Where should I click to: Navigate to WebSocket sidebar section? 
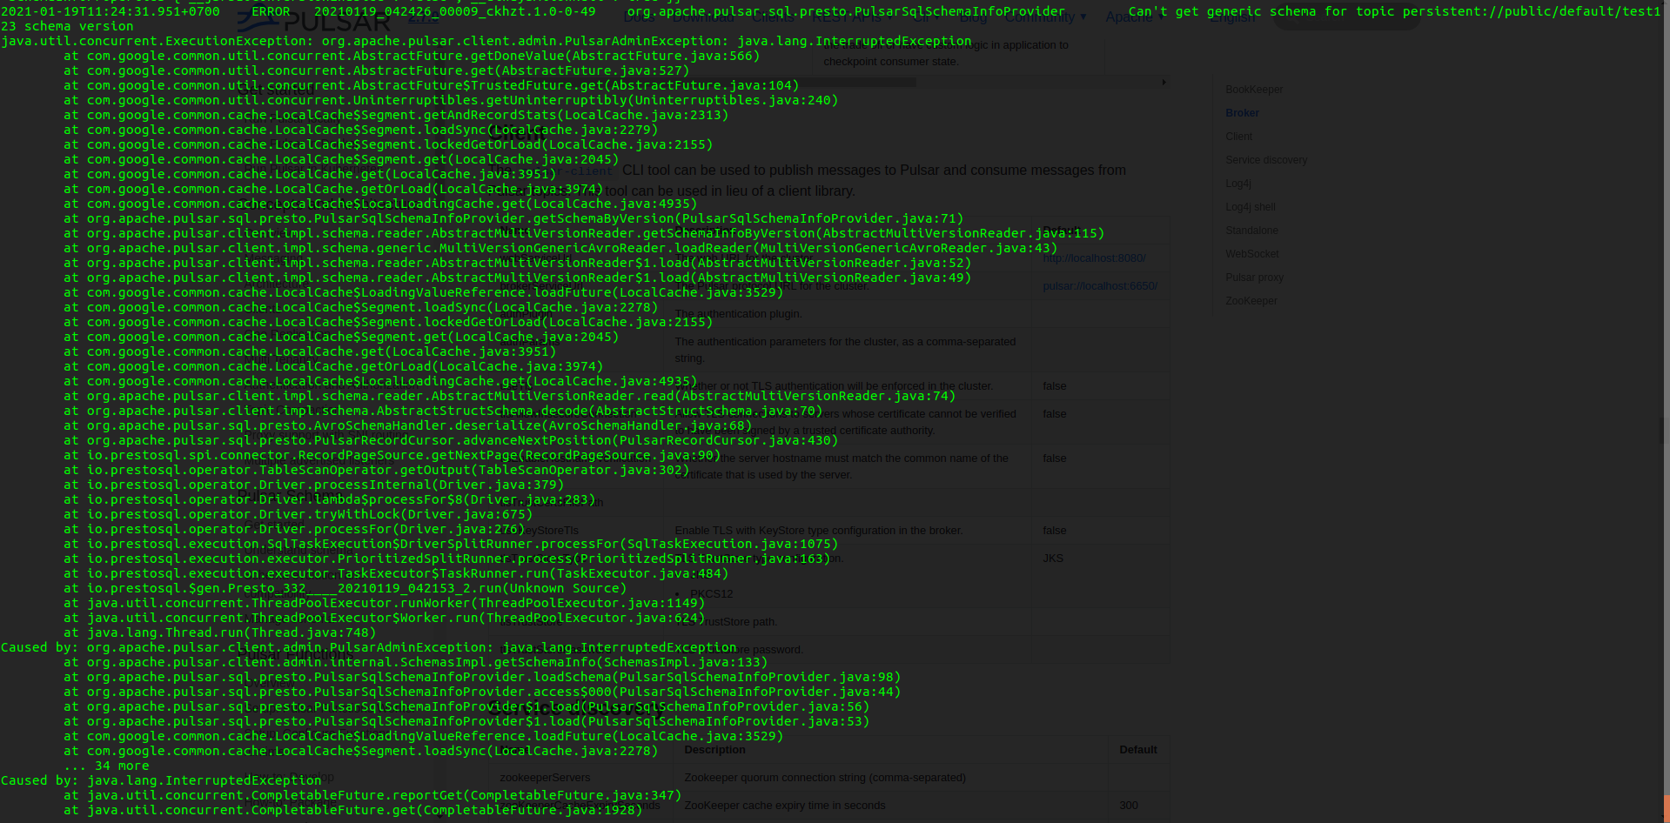pos(1252,254)
